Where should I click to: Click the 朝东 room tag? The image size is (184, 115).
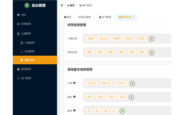tap(111, 52)
